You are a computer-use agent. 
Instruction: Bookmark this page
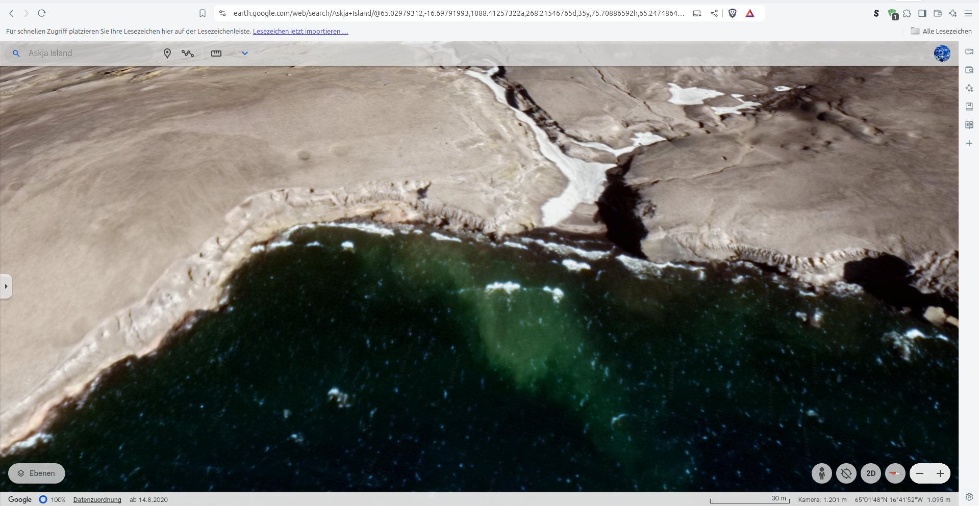point(203,13)
